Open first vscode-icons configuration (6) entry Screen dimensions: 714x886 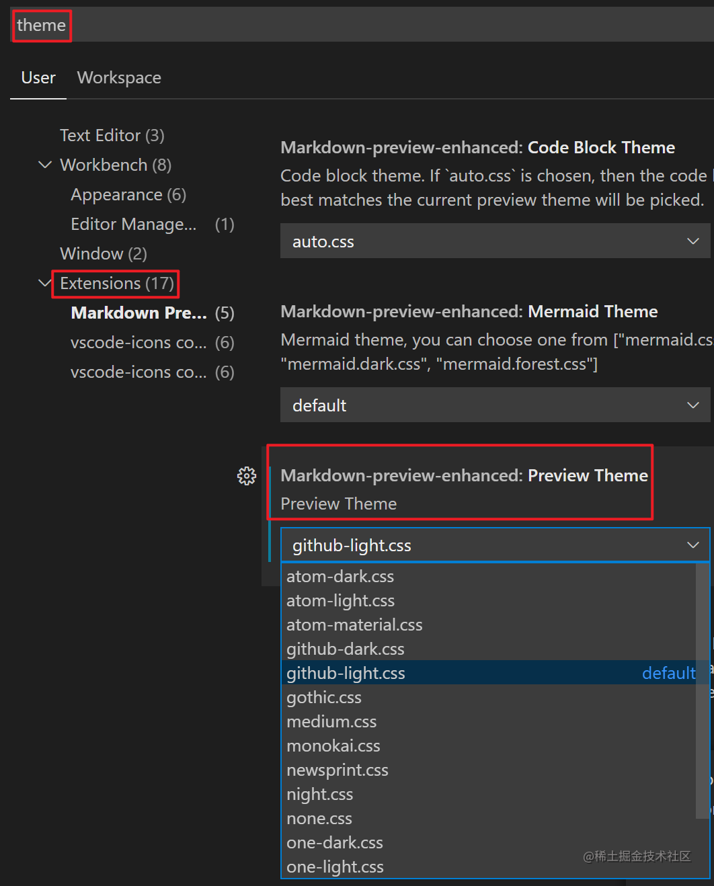[153, 343]
